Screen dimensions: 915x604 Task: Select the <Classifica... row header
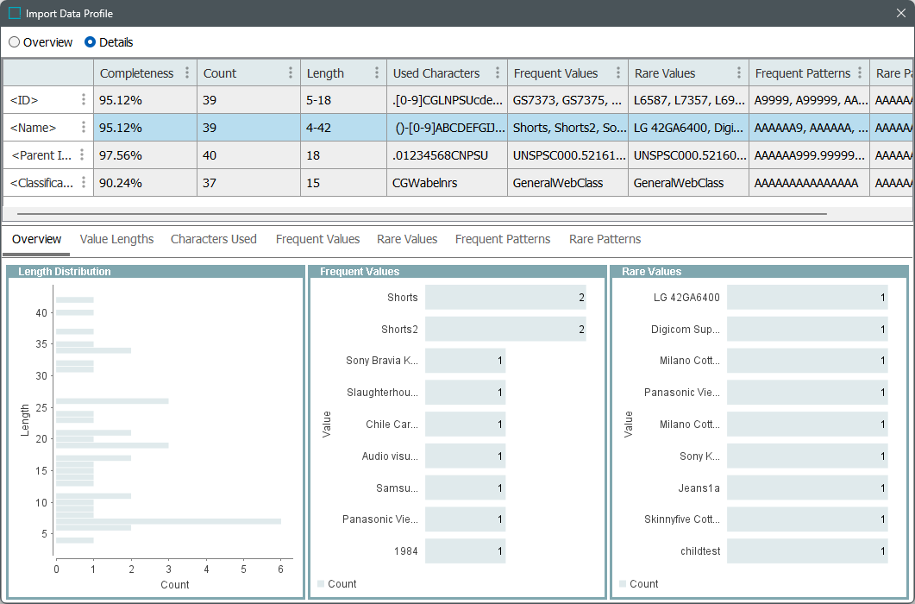[x=47, y=182]
